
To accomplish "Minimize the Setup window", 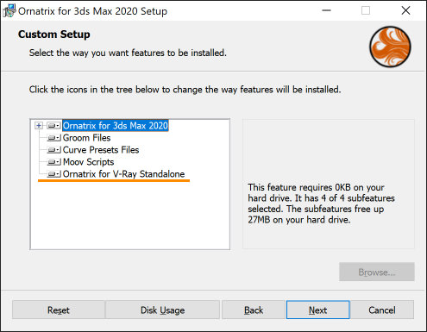I will 326,10.
